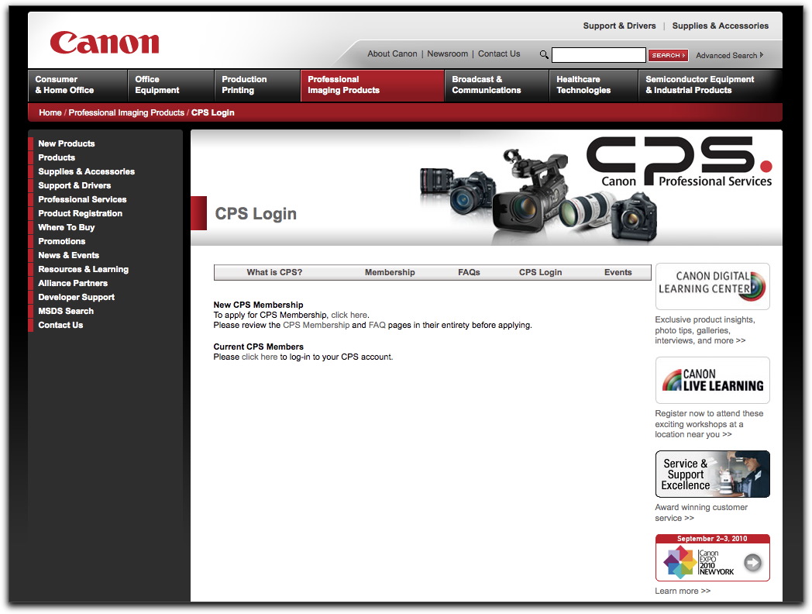The height and width of the screenshot is (614, 812).
Task: Open 'Award winning customer service >>' link
Action: point(701,513)
